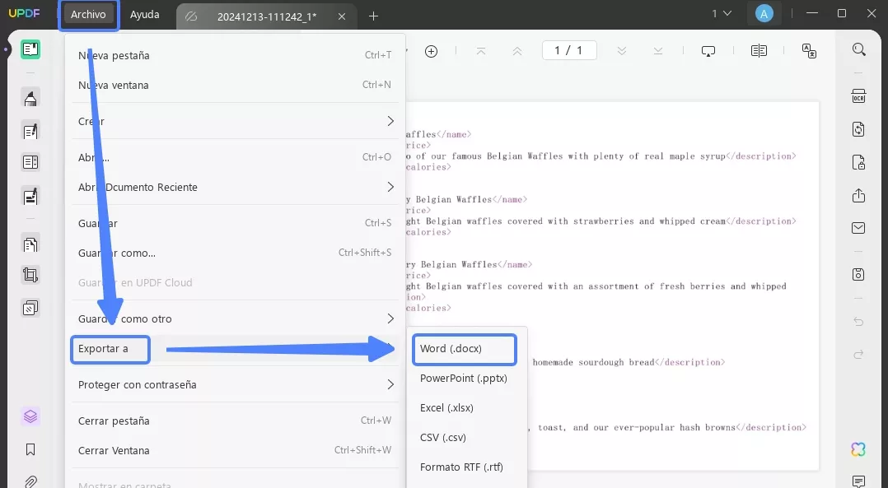Open protect with password icon in right sidebar
This screenshot has height=488, width=888.
pos(858,163)
